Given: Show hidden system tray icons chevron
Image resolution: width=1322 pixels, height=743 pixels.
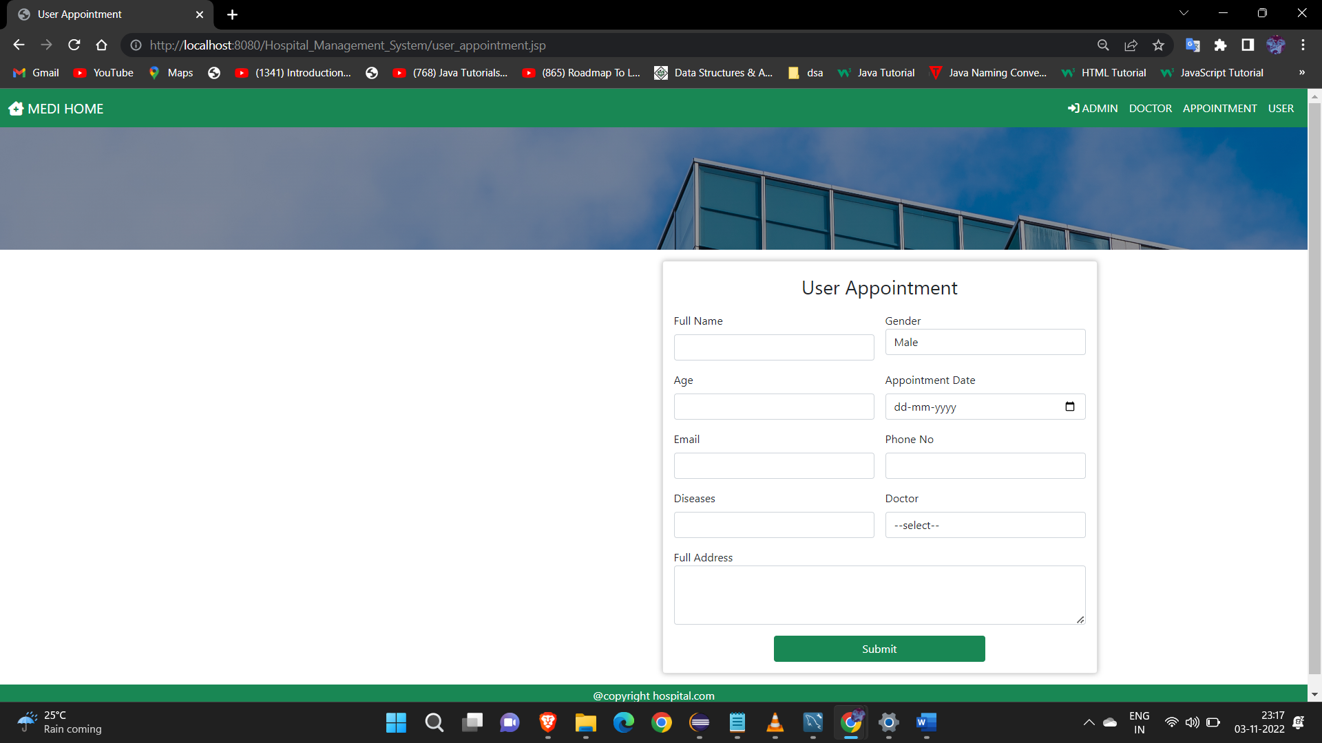Looking at the screenshot, I should [1089, 722].
